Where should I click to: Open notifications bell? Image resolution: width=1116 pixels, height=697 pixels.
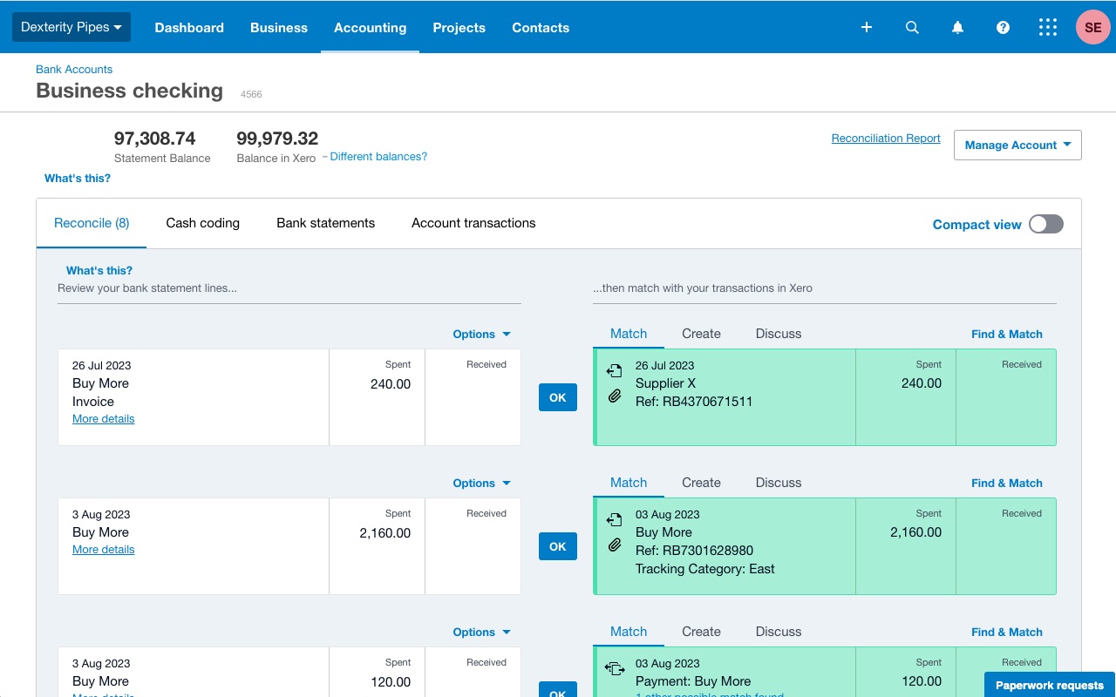click(x=957, y=27)
